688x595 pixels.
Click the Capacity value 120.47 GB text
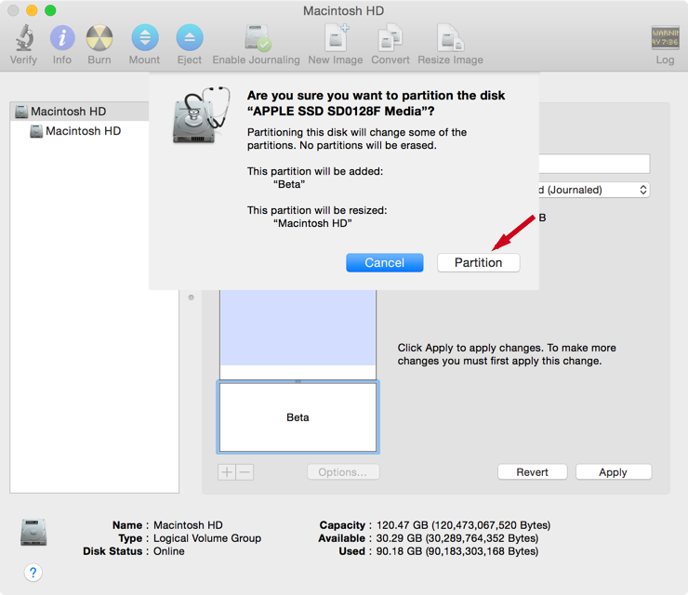click(x=463, y=525)
